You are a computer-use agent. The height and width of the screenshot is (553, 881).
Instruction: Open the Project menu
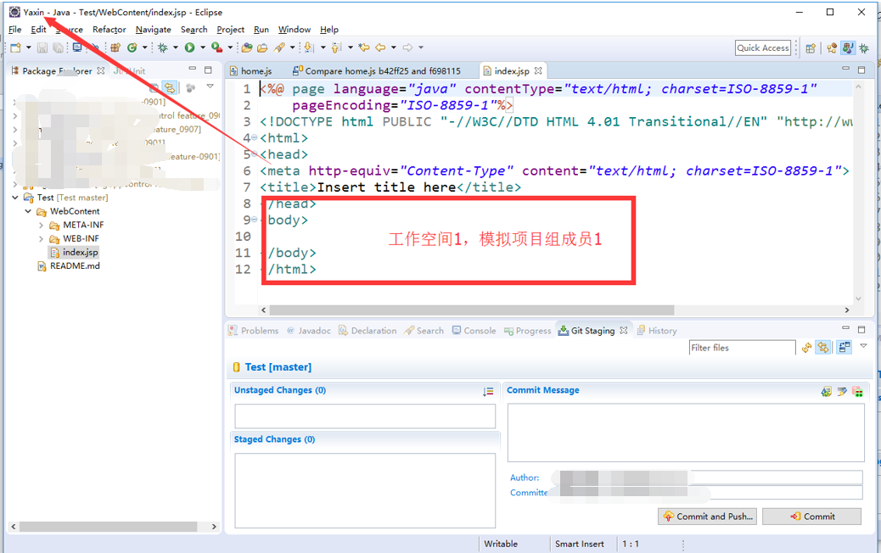coord(230,29)
